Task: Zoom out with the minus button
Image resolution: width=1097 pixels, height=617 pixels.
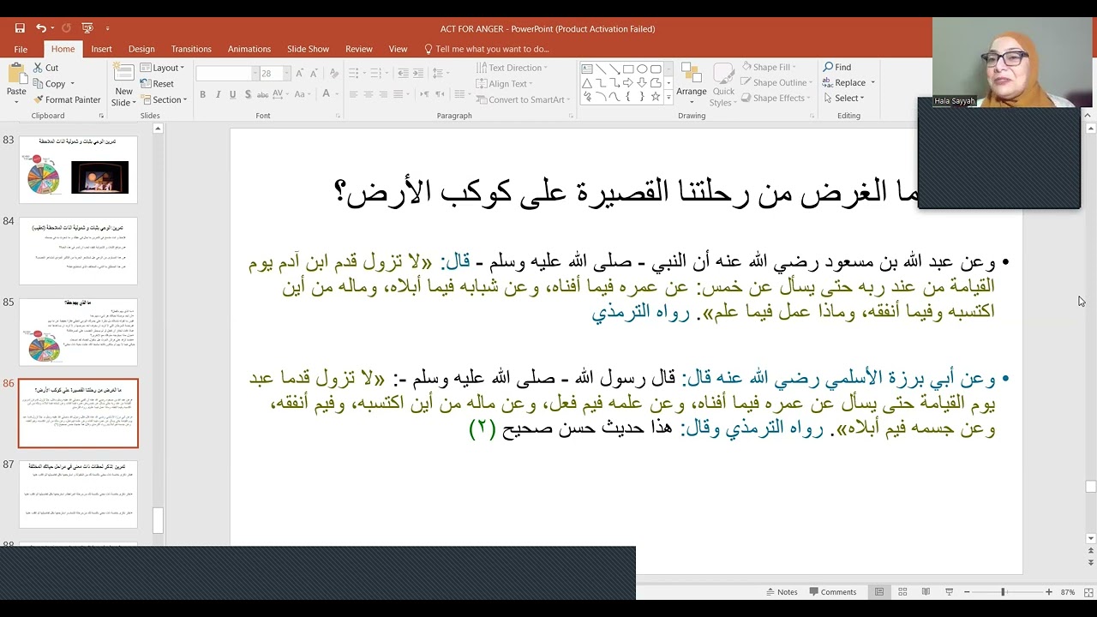Action: [x=967, y=592]
